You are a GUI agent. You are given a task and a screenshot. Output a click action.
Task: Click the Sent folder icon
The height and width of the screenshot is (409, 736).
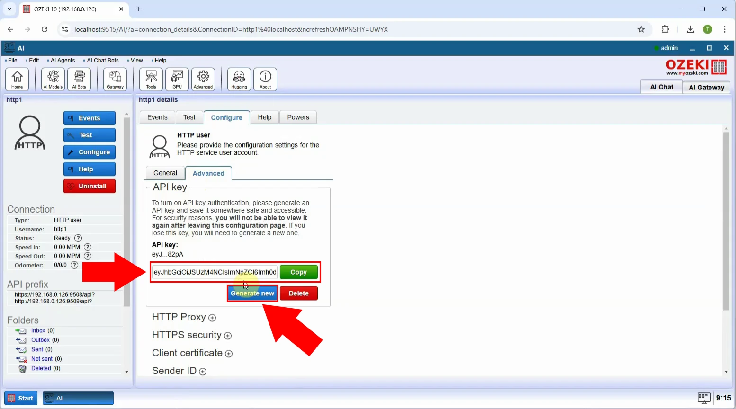coord(21,350)
